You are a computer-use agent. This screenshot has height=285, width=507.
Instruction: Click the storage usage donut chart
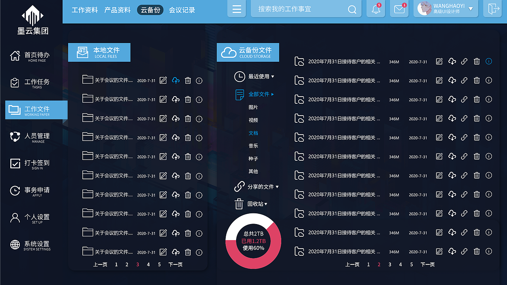pyautogui.click(x=253, y=241)
